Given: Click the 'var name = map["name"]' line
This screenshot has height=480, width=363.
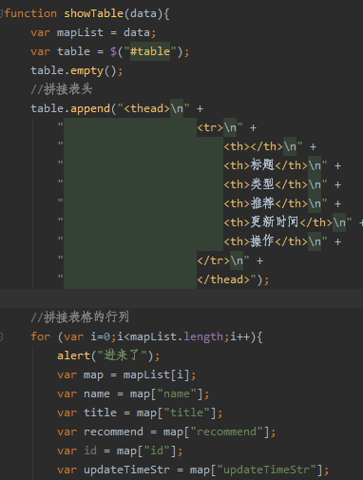Looking at the screenshot, I should pyautogui.click(x=133, y=394).
